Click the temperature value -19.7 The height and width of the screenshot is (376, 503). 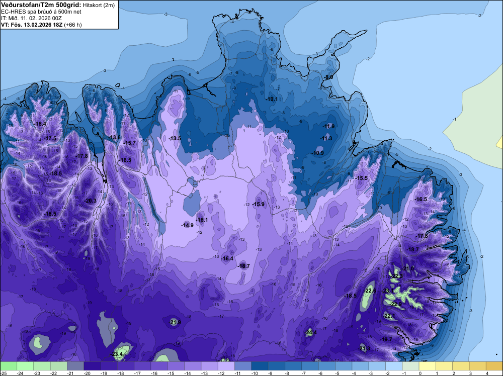click(x=386, y=339)
